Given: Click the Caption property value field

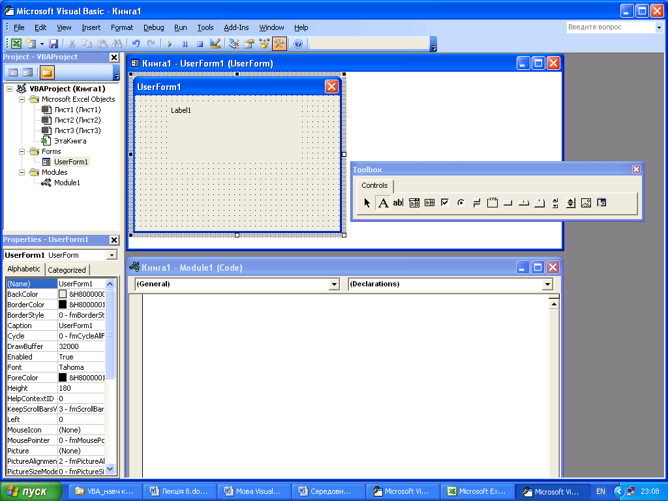Looking at the screenshot, I should 81,326.
